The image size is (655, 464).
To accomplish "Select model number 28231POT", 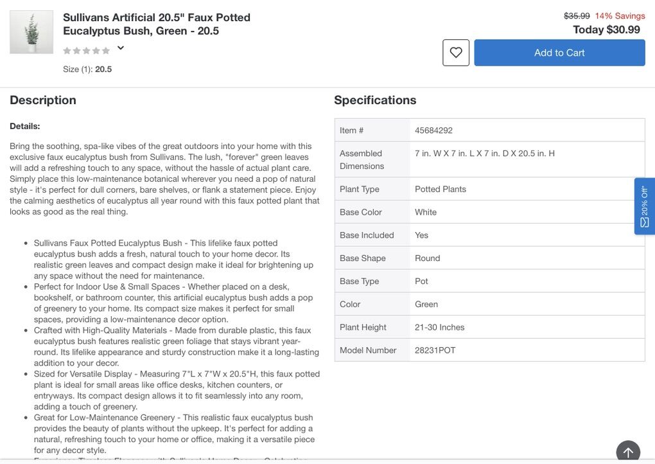I will (x=435, y=350).
